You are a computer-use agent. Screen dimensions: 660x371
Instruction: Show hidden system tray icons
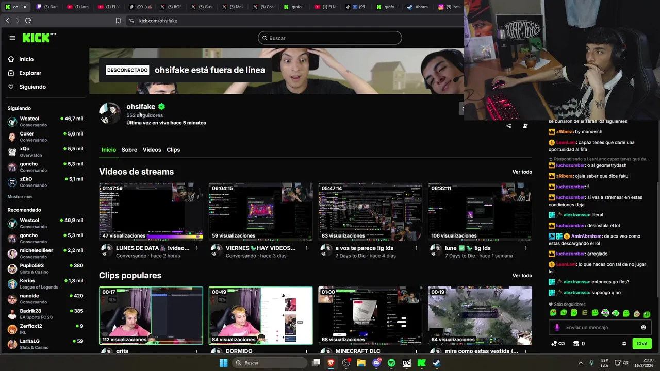pyautogui.click(x=580, y=363)
